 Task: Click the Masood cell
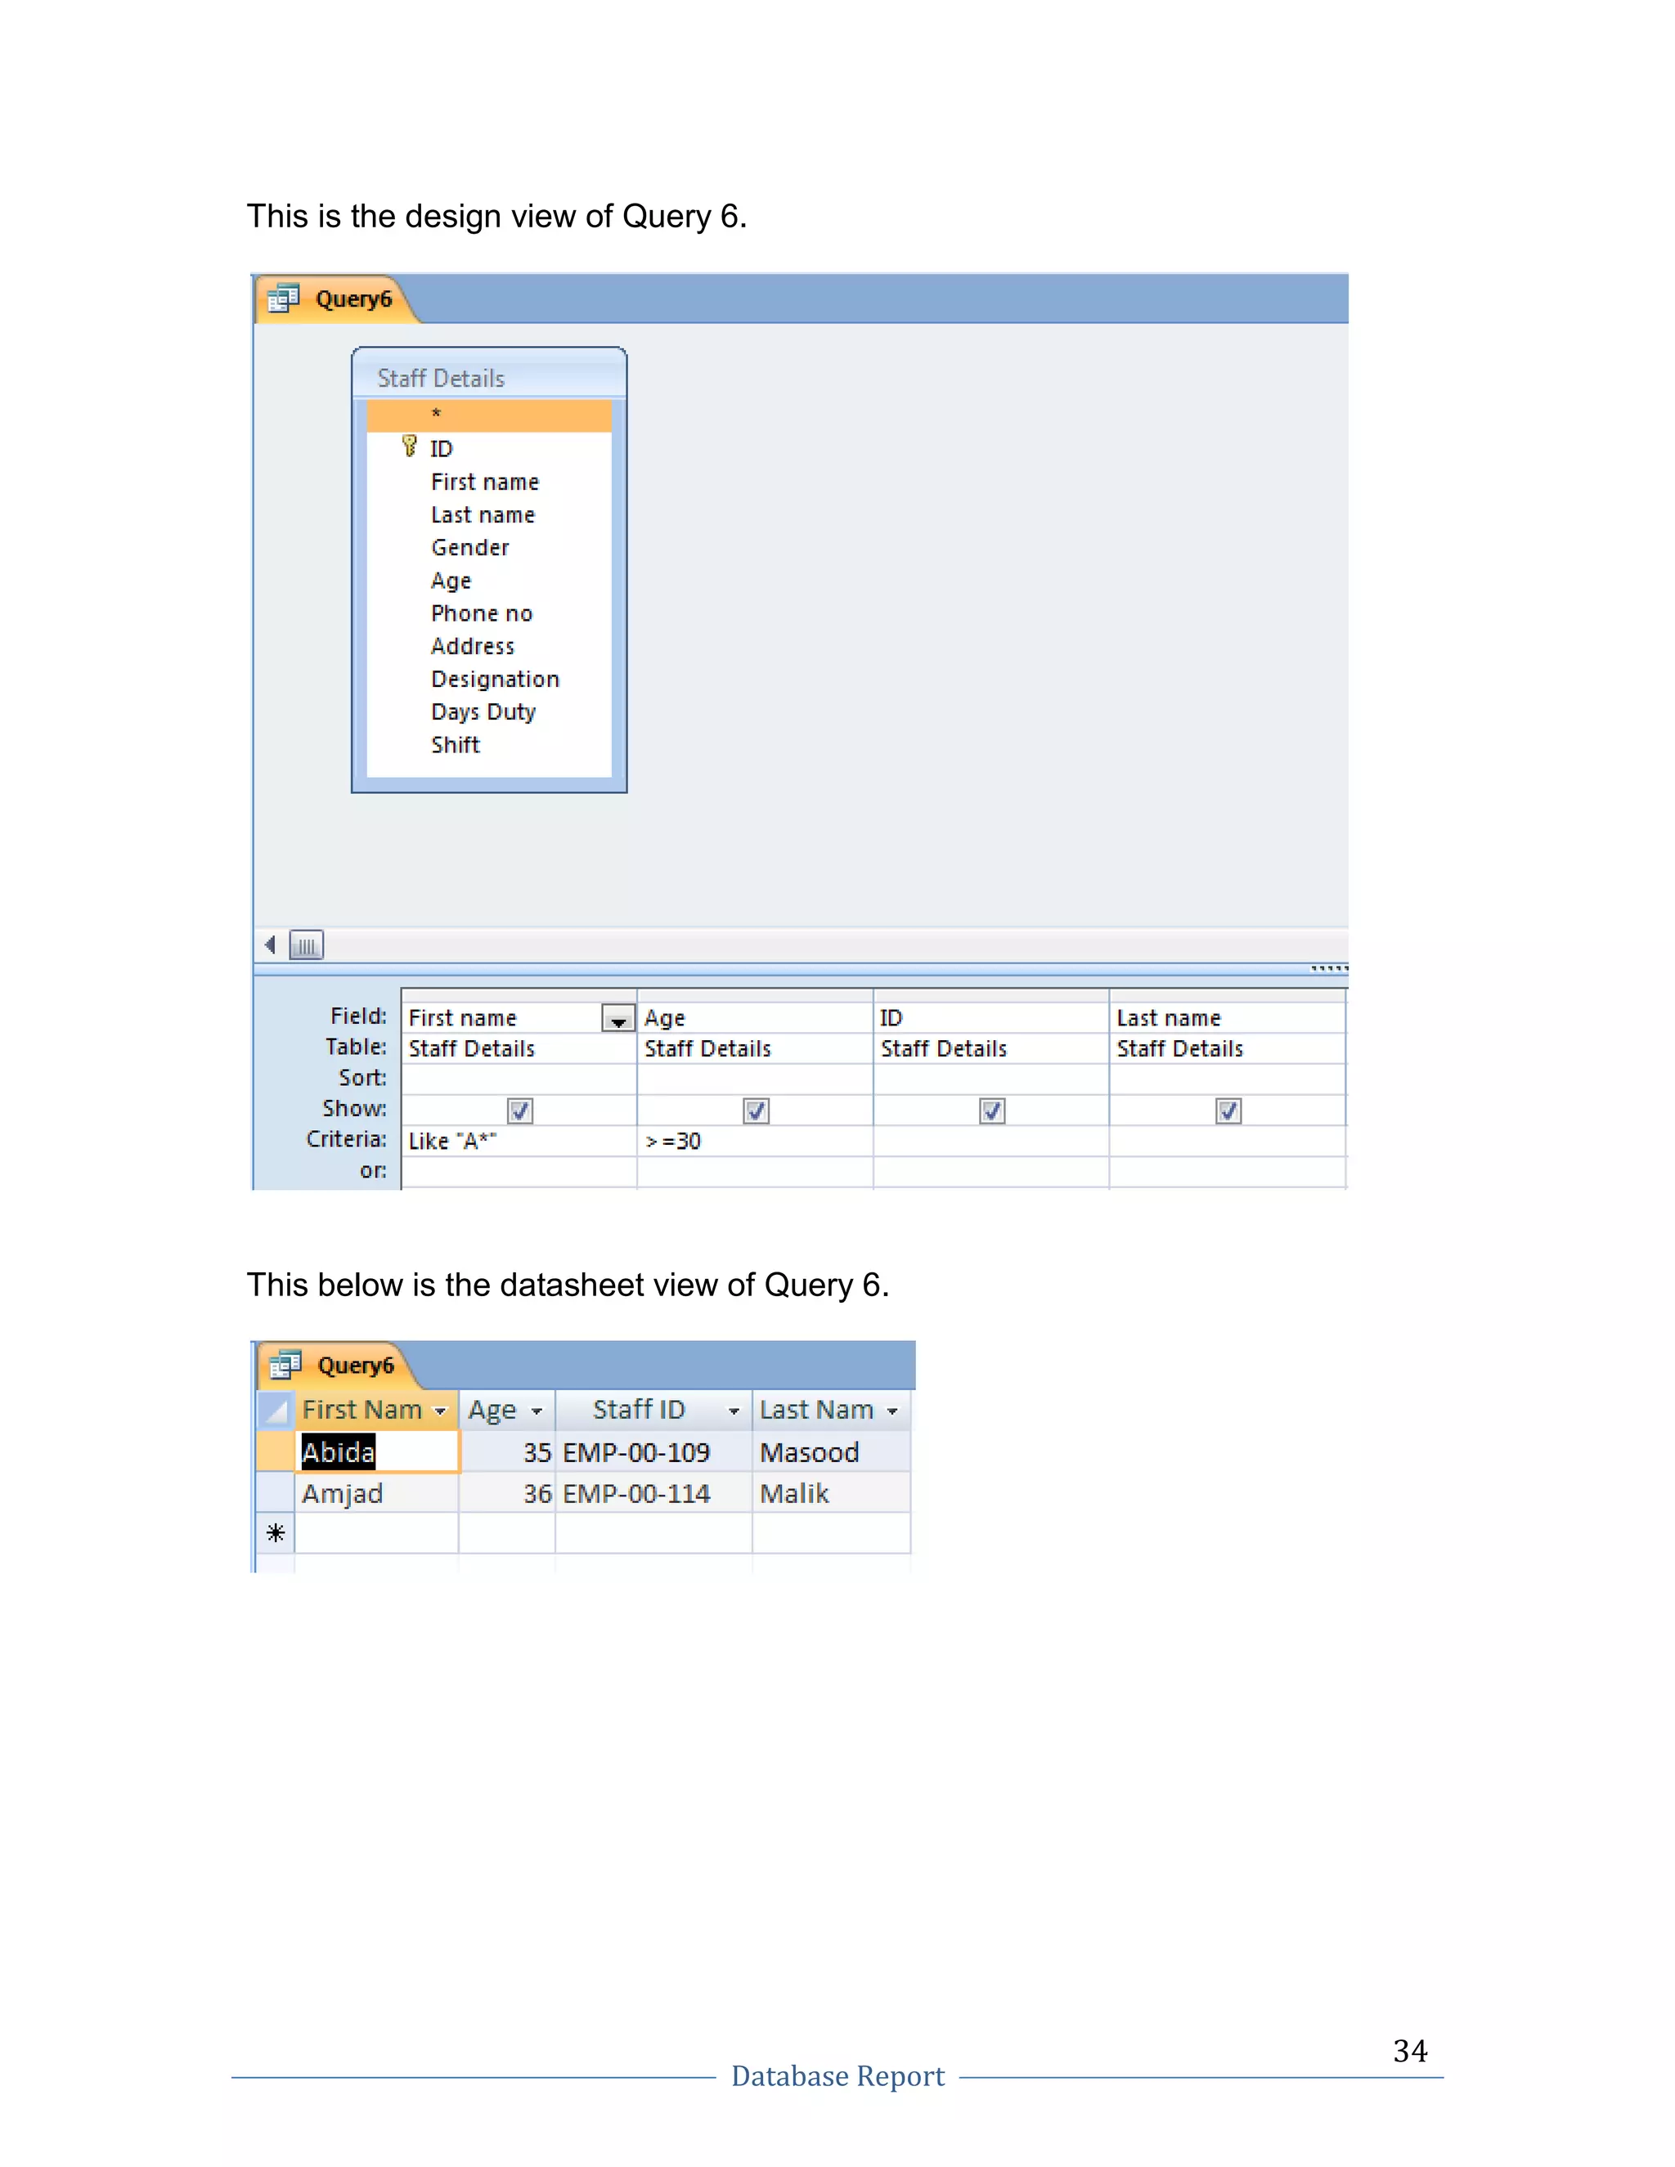832,1451
